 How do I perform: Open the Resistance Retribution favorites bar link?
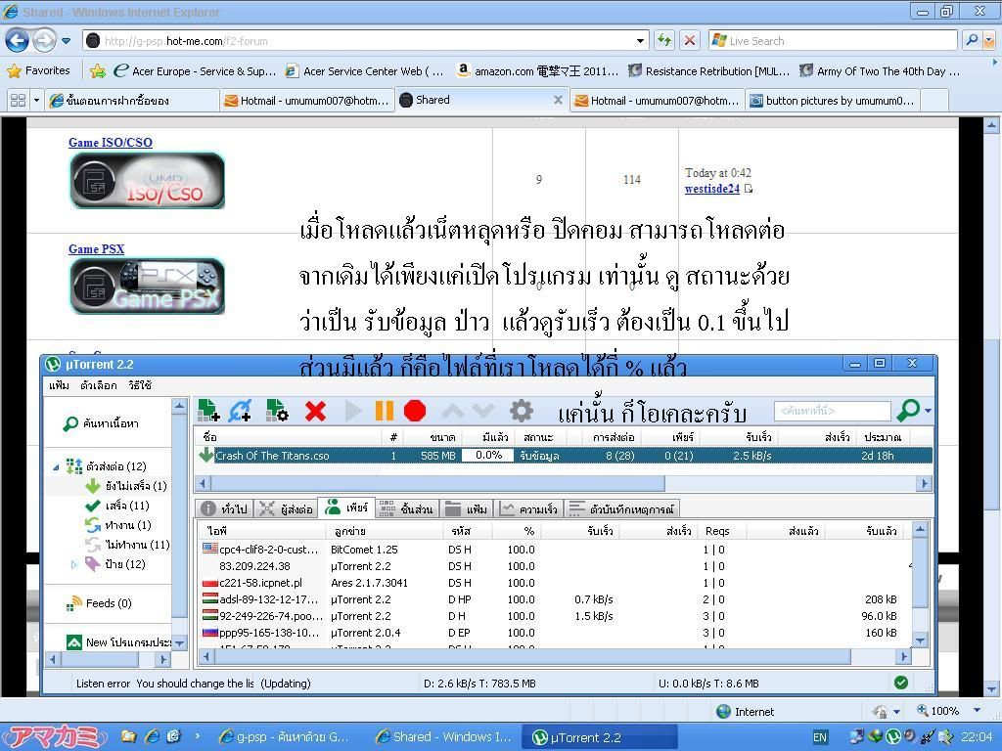pos(709,70)
